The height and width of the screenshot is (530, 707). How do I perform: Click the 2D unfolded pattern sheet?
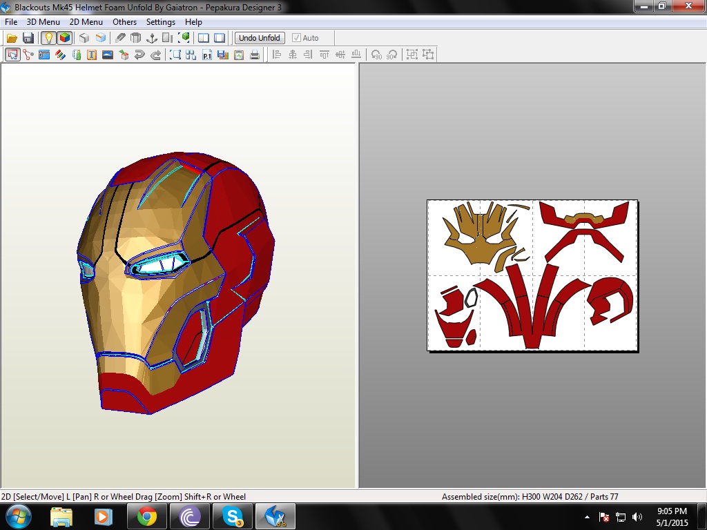tap(532, 275)
